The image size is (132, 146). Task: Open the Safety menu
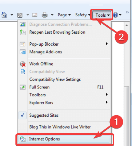(x=83, y=15)
